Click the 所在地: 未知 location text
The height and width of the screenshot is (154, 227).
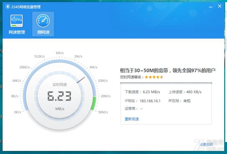[180, 101]
